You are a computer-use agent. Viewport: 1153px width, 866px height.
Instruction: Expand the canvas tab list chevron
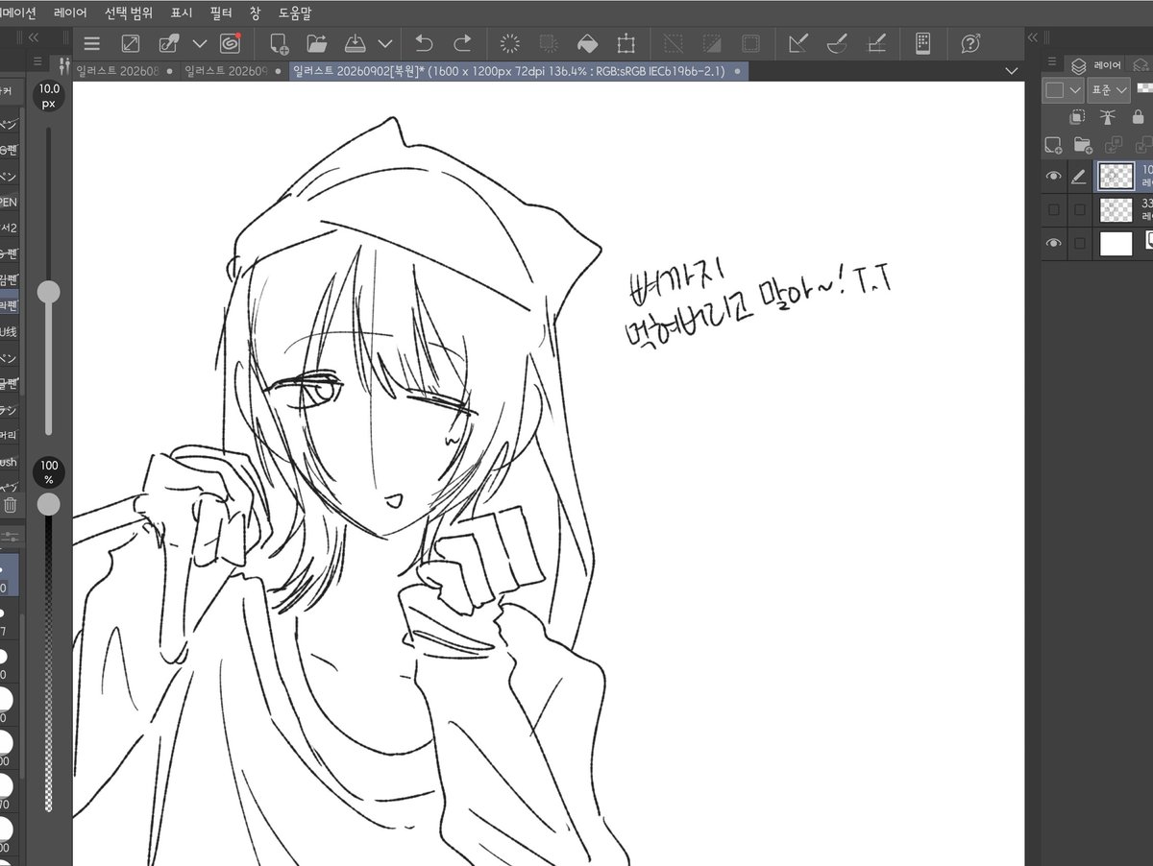pyautogui.click(x=1011, y=71)
